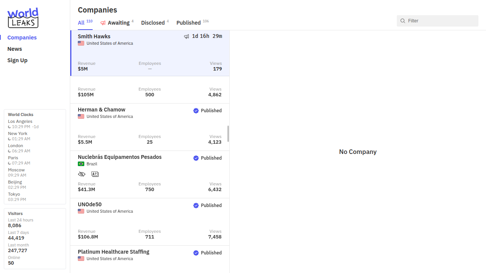Click the Published badge icon for Platinum Healthcare Staffing
Image resolution: width=486 pixels, height=273 pixels.
[196, 253]
